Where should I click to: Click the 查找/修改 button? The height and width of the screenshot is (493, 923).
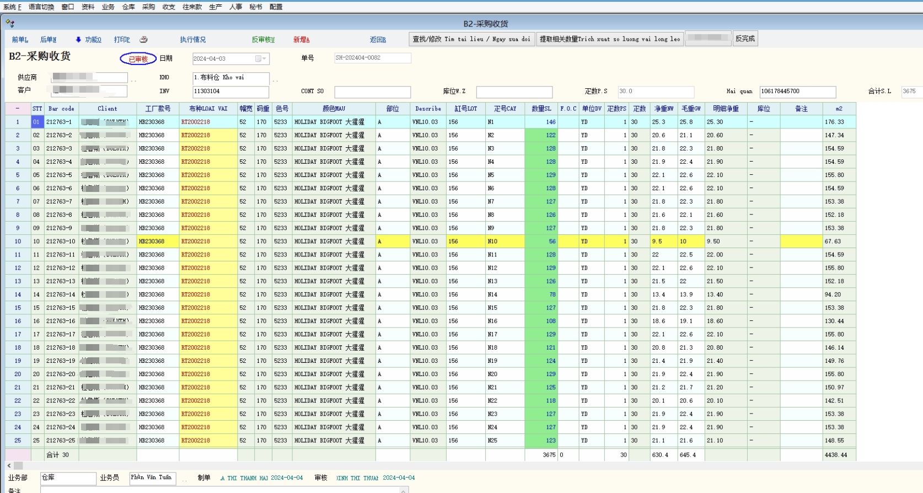(x=471, y=39)
